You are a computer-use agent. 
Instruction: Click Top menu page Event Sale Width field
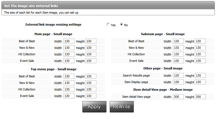click(69, 96)
